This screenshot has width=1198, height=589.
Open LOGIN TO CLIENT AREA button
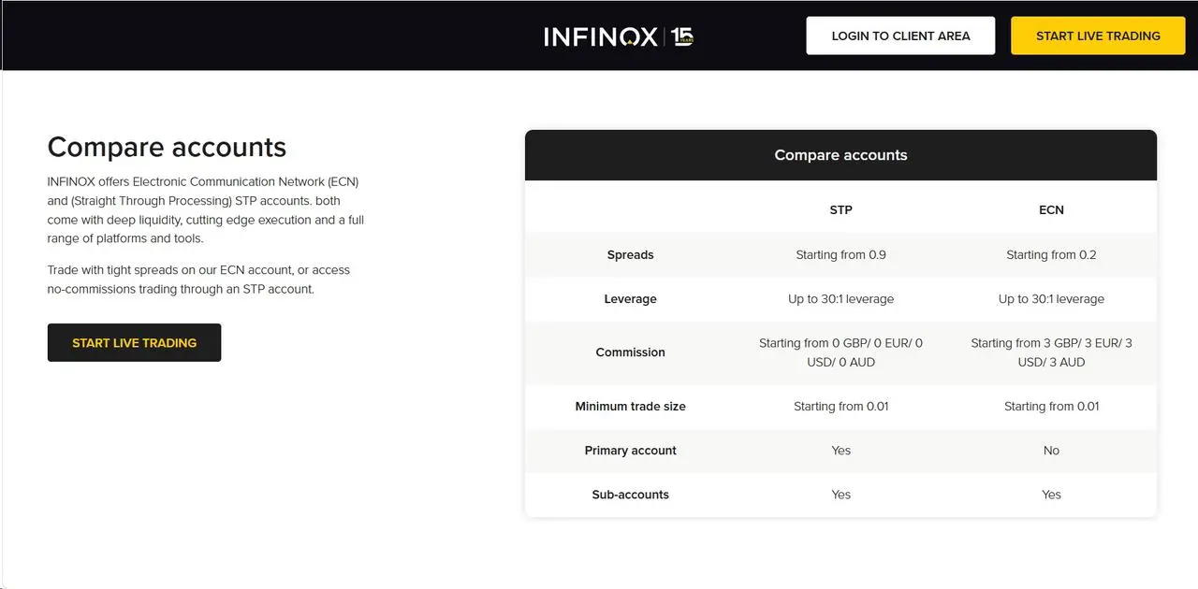pyautogui.click(x=900, y=36)
